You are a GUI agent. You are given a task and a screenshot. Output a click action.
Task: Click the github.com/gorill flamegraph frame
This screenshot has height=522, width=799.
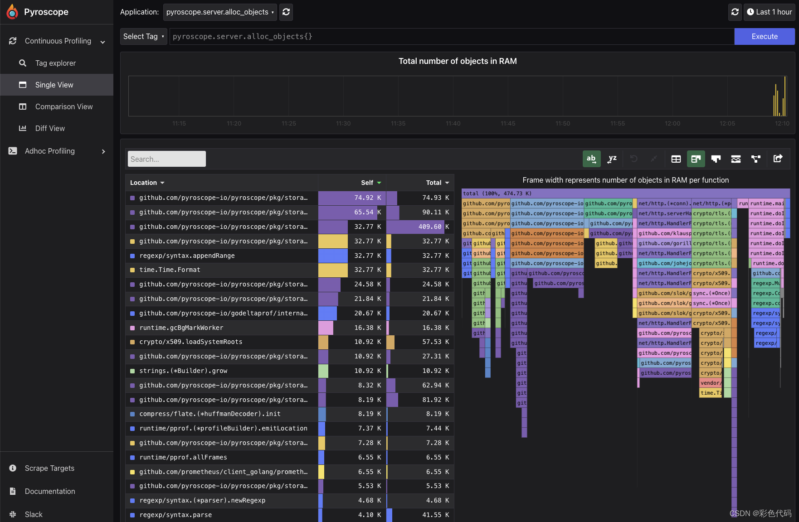tap(664, 243)
